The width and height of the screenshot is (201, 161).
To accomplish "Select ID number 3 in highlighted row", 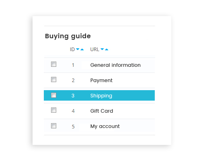I will tap(73, 96).
